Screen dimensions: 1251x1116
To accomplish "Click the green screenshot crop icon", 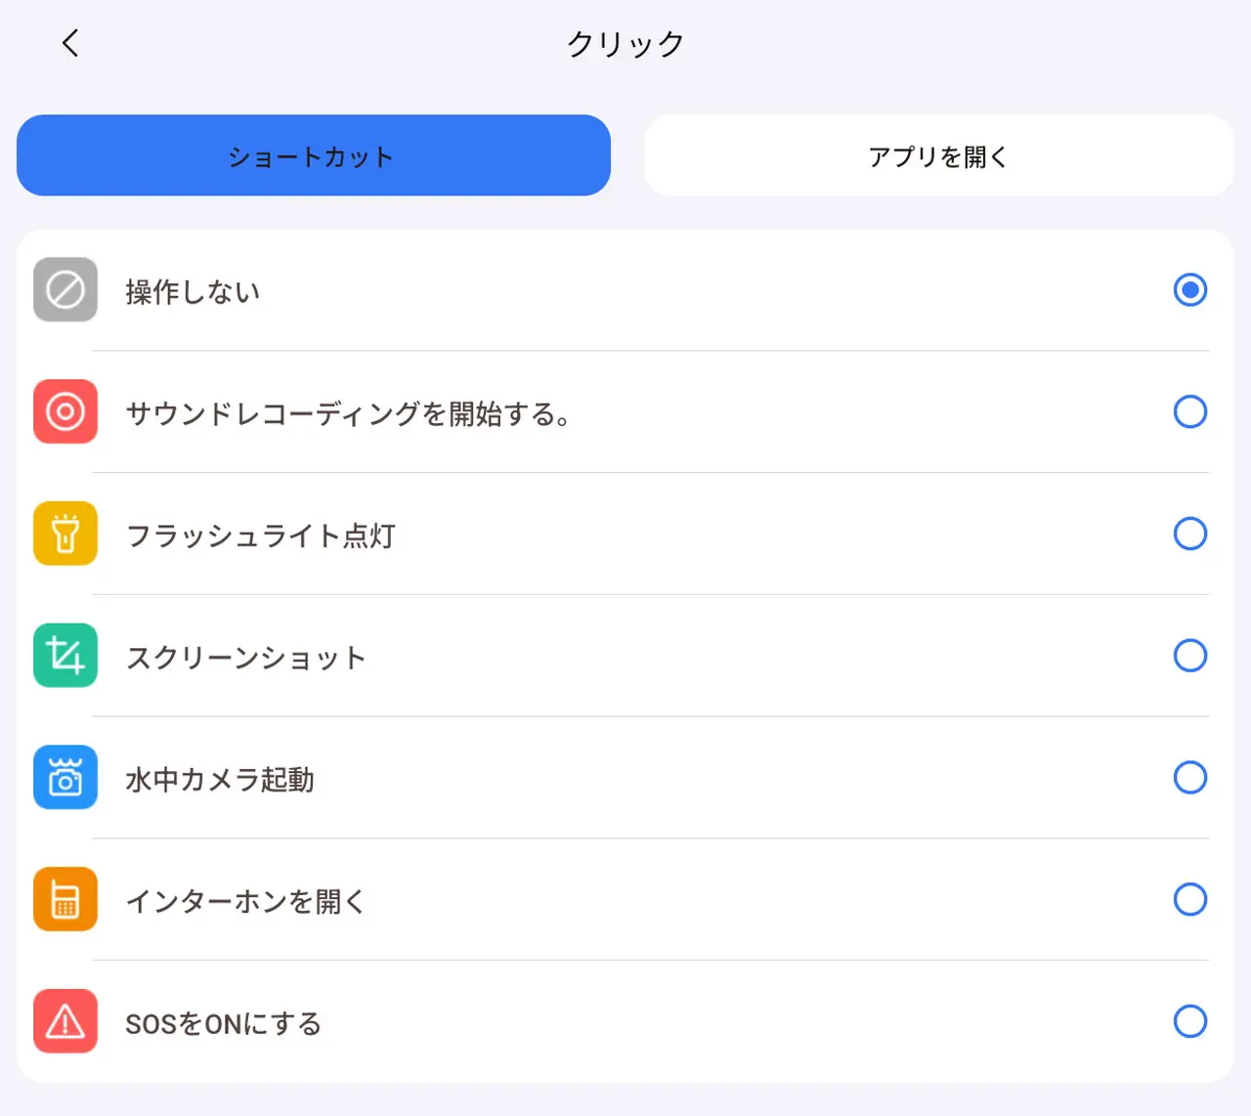I will click(x=65, y=656).
